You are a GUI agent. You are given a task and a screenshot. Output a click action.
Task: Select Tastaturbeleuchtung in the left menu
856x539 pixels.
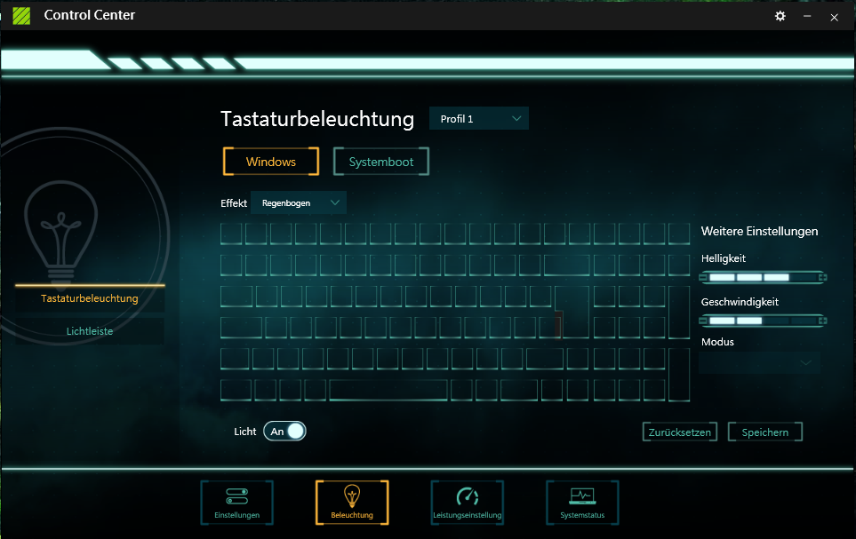click(x=90, y=298)
